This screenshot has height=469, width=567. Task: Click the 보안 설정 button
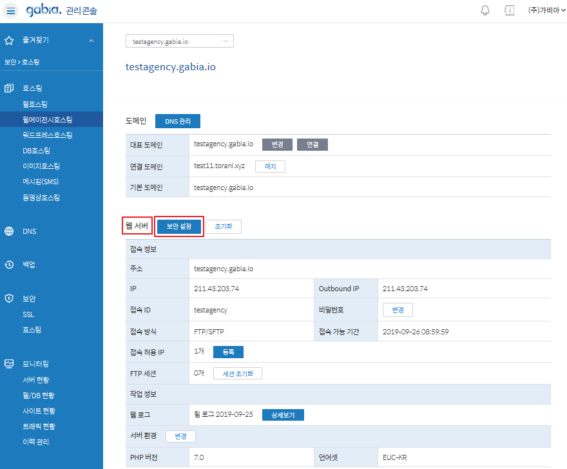(x=179, y=226)
